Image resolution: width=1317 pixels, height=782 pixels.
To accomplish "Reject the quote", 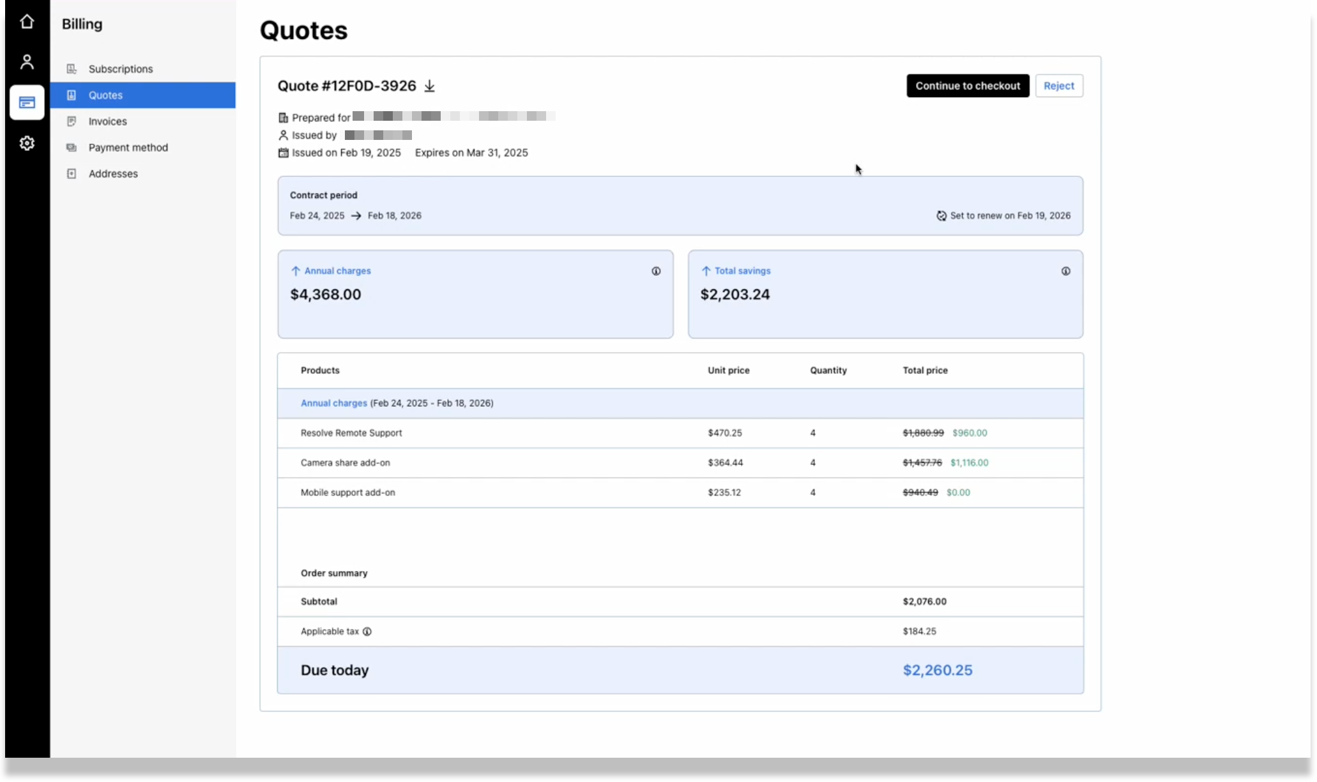I will point(1058,86).
